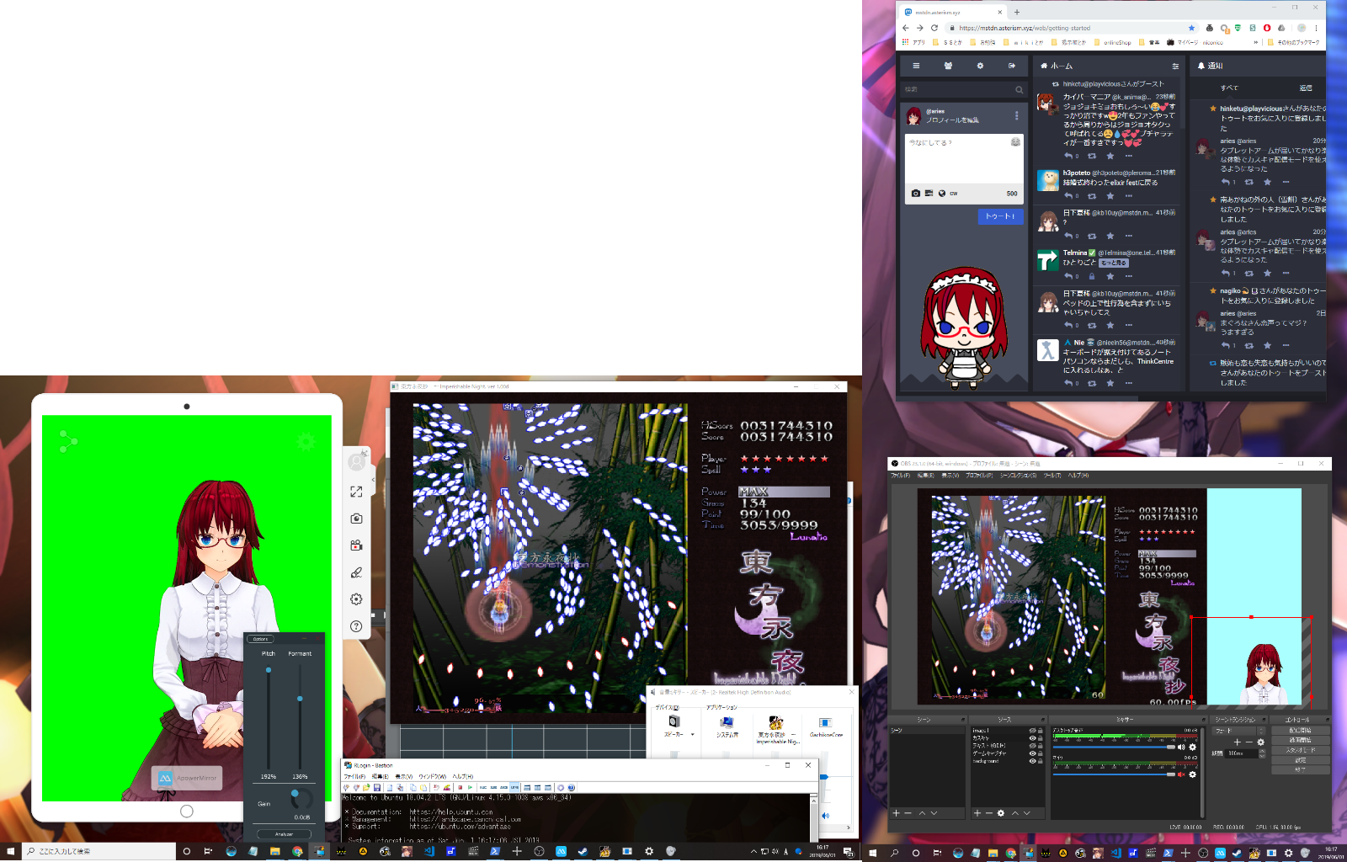Open ApowerMirror help icon

tap(356, 626)
